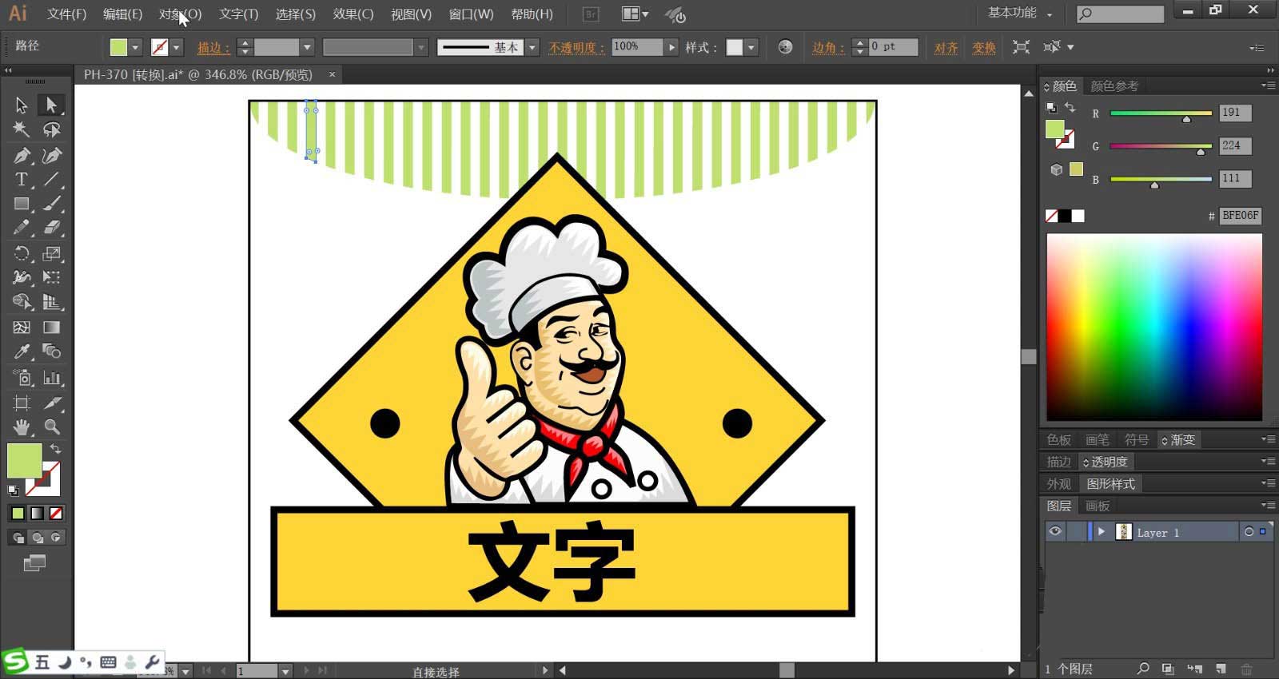This screenshot has width=1279, height=679.
Task: Select the Selection tool (black arrow)
Action: [22, 105]
